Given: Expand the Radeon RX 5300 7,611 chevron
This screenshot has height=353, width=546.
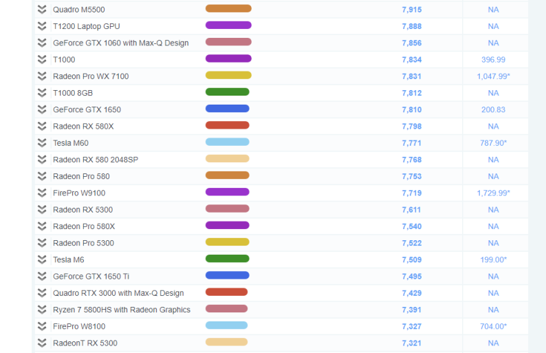Looking at the screenshot, I should 42,210.
